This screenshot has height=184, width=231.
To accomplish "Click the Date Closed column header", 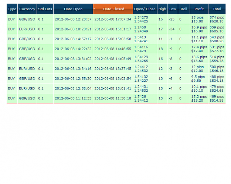I will click(x=113, y=9).
